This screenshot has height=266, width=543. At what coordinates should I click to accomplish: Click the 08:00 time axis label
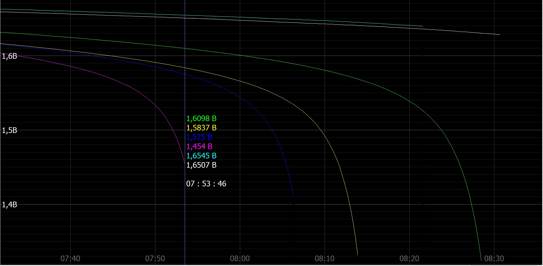click(x=240, y=258)
